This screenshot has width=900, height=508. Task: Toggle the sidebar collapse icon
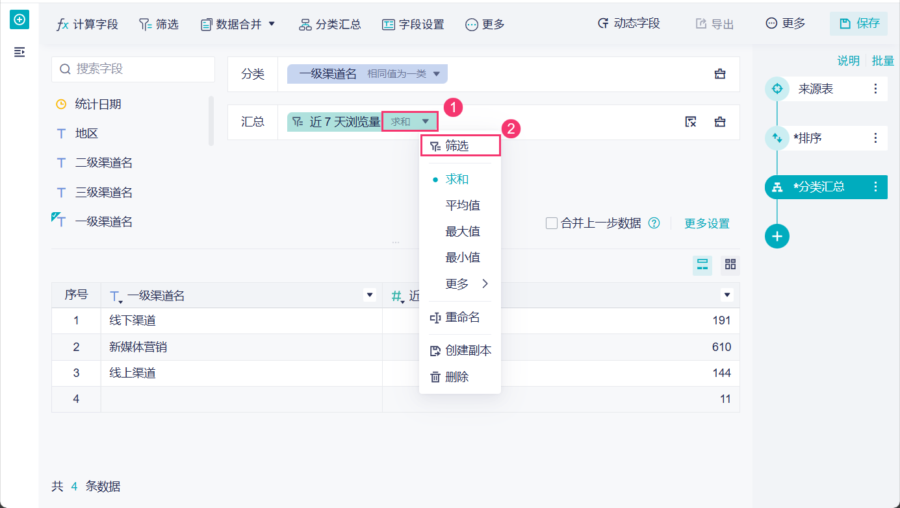[19, 52]
